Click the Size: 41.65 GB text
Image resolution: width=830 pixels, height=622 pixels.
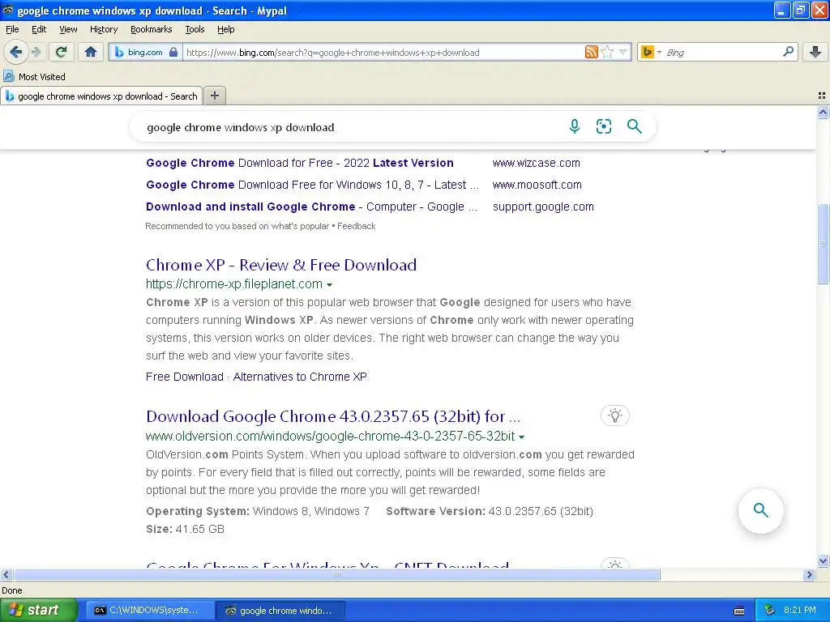[186, 529]
